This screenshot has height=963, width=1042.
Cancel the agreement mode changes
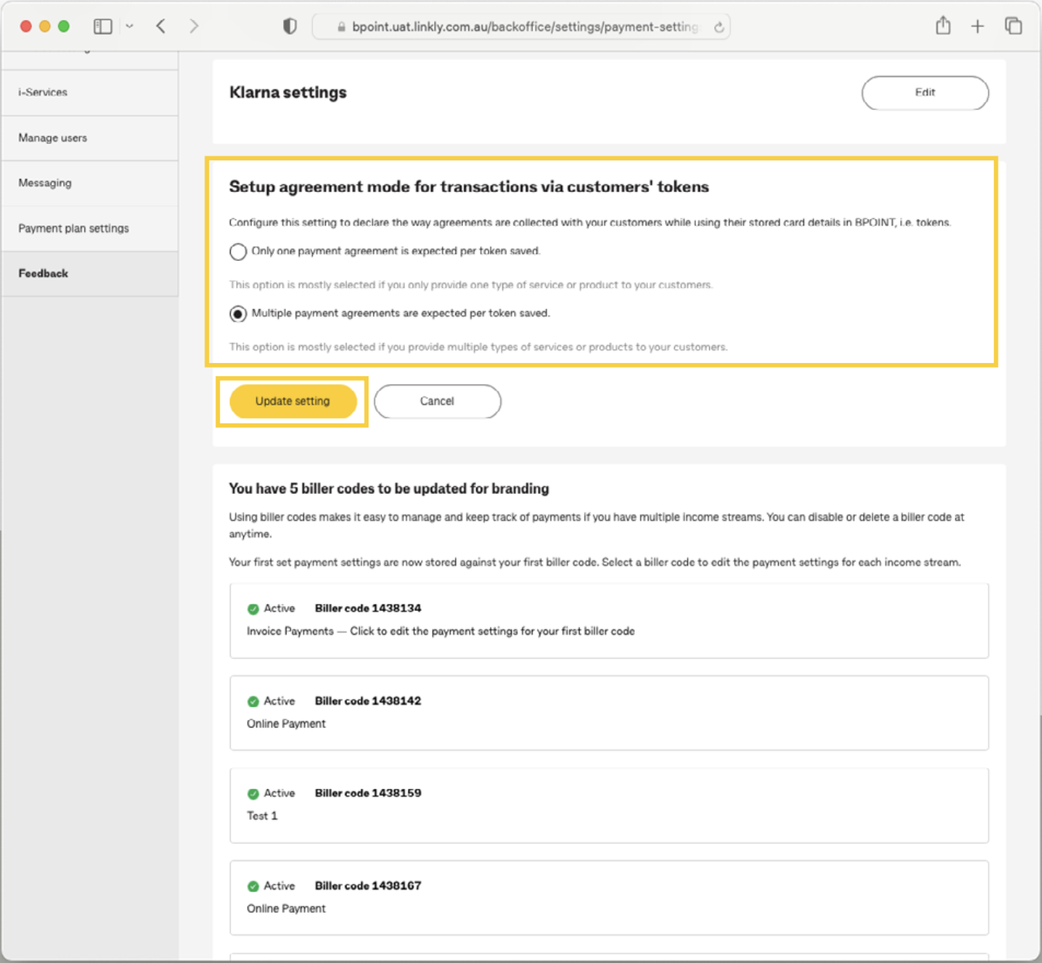click(x=437, y=401)
